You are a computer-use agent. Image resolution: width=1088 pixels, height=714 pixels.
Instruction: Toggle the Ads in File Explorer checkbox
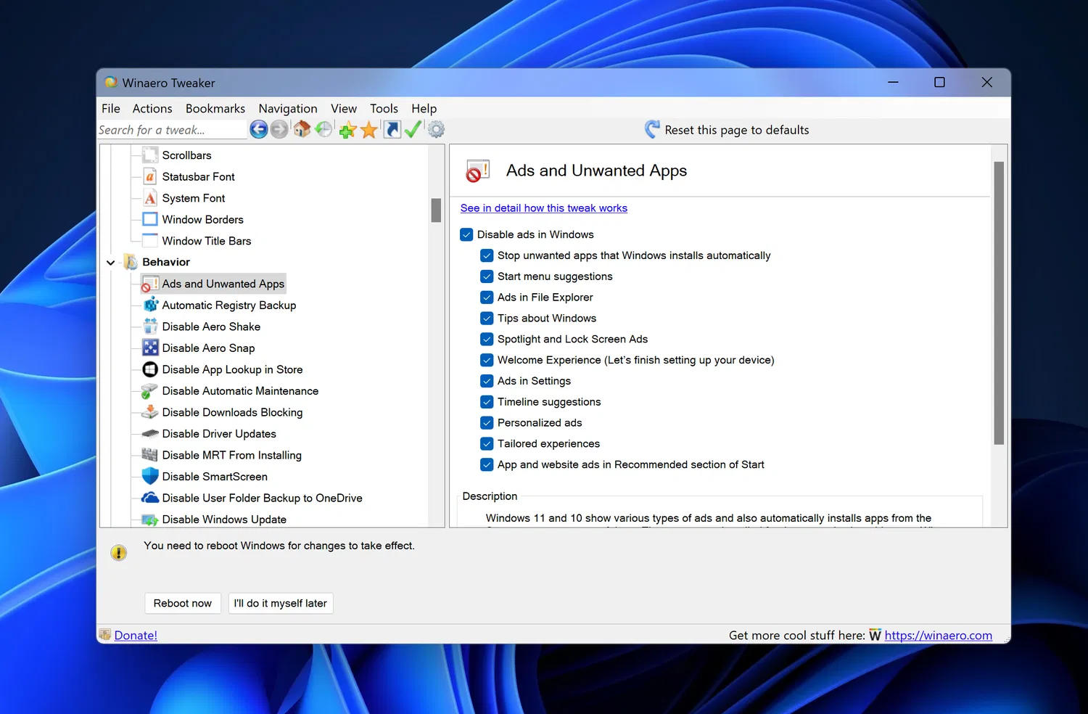[487, 297]
